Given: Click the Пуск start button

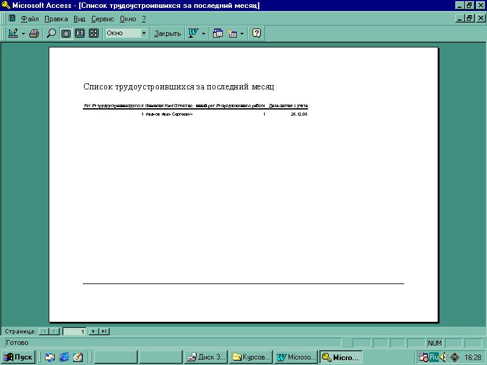Looking at the screenshot, I should (x=18, y=357).
